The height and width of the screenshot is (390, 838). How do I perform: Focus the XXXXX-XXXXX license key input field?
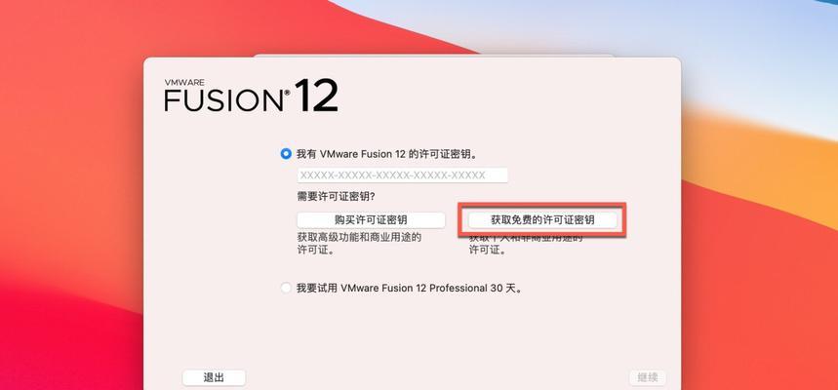pos(403,175)
